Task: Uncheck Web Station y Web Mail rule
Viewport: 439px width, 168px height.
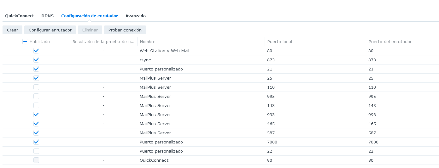Action: (x=36, y=51)
